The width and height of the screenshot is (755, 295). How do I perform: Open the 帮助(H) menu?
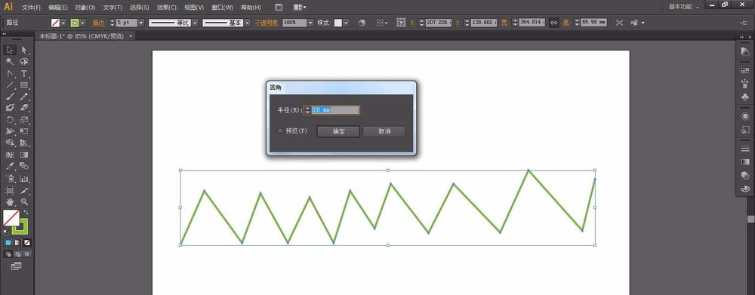coord(251,8)
